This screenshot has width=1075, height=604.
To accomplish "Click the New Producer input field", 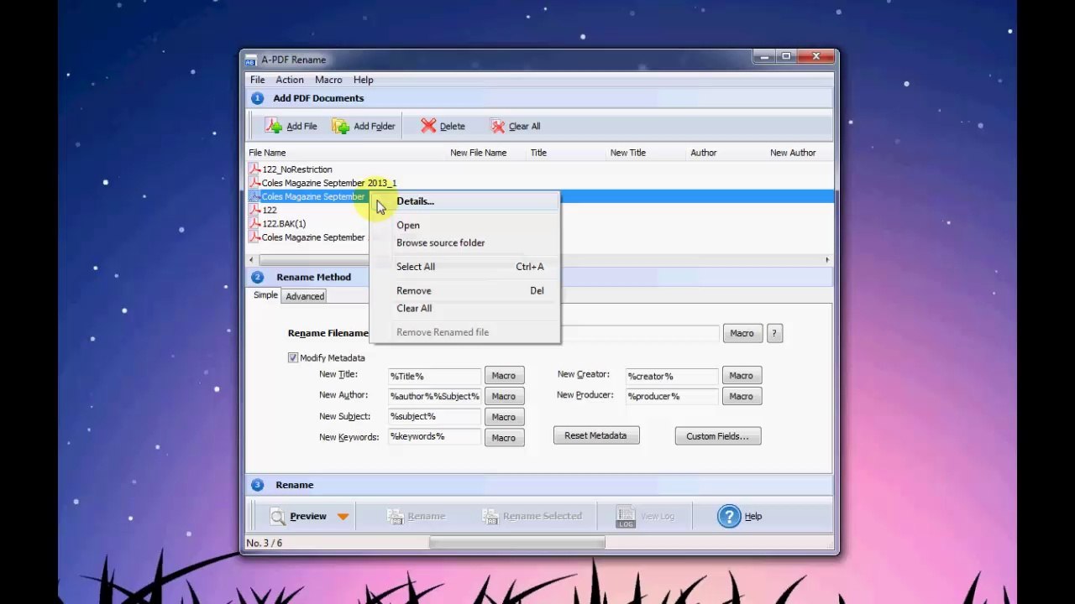I will [x=672, y=396].
